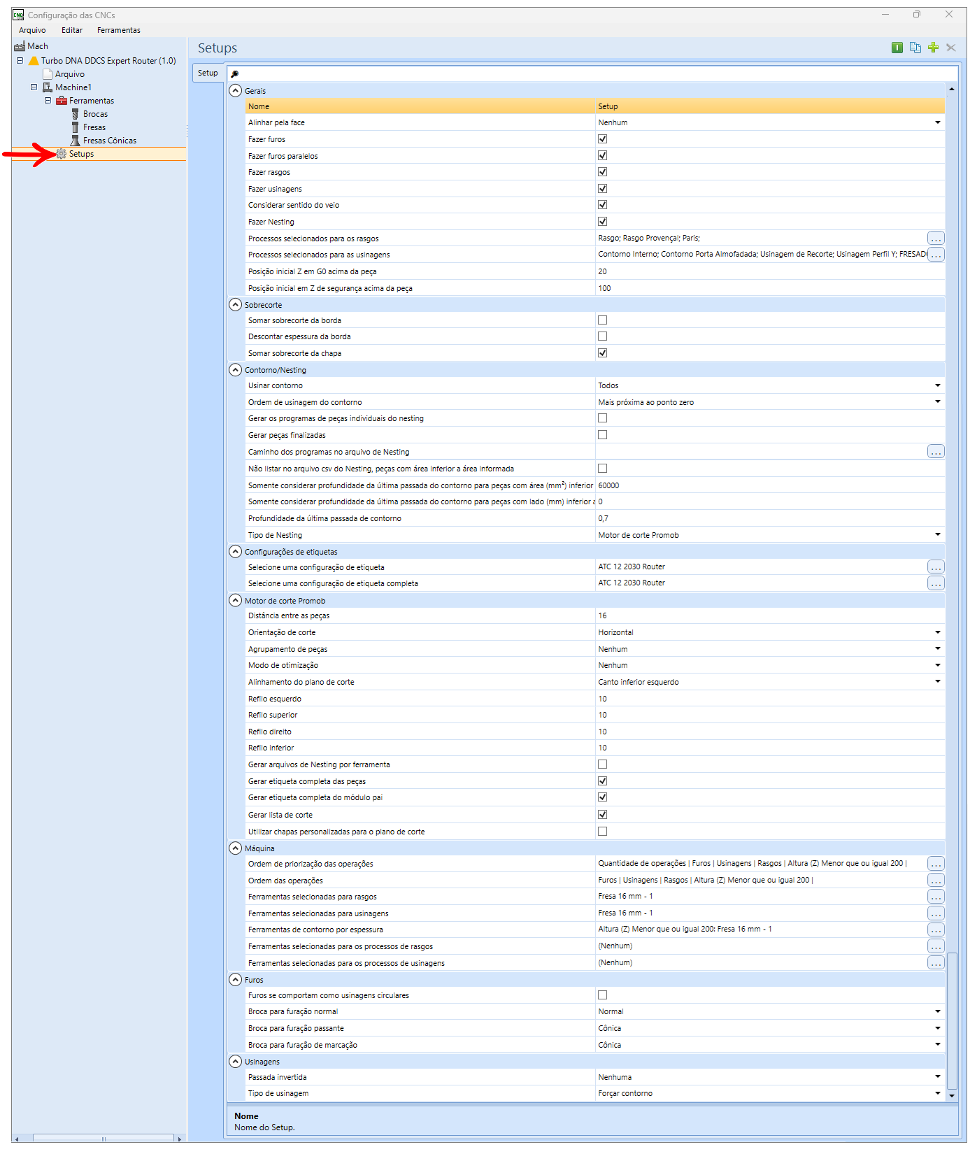
Task: Browse Caminho dos programas no arquivo de Nesting
Action: tap(936, 452)
